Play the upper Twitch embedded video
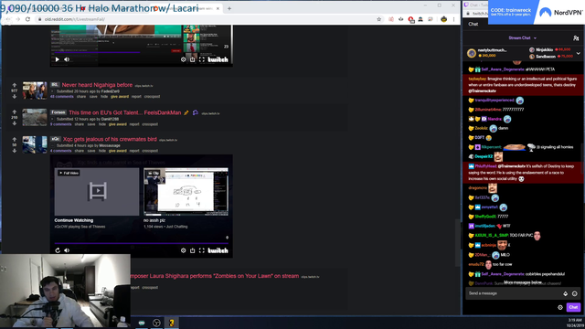 click(57, 59)
